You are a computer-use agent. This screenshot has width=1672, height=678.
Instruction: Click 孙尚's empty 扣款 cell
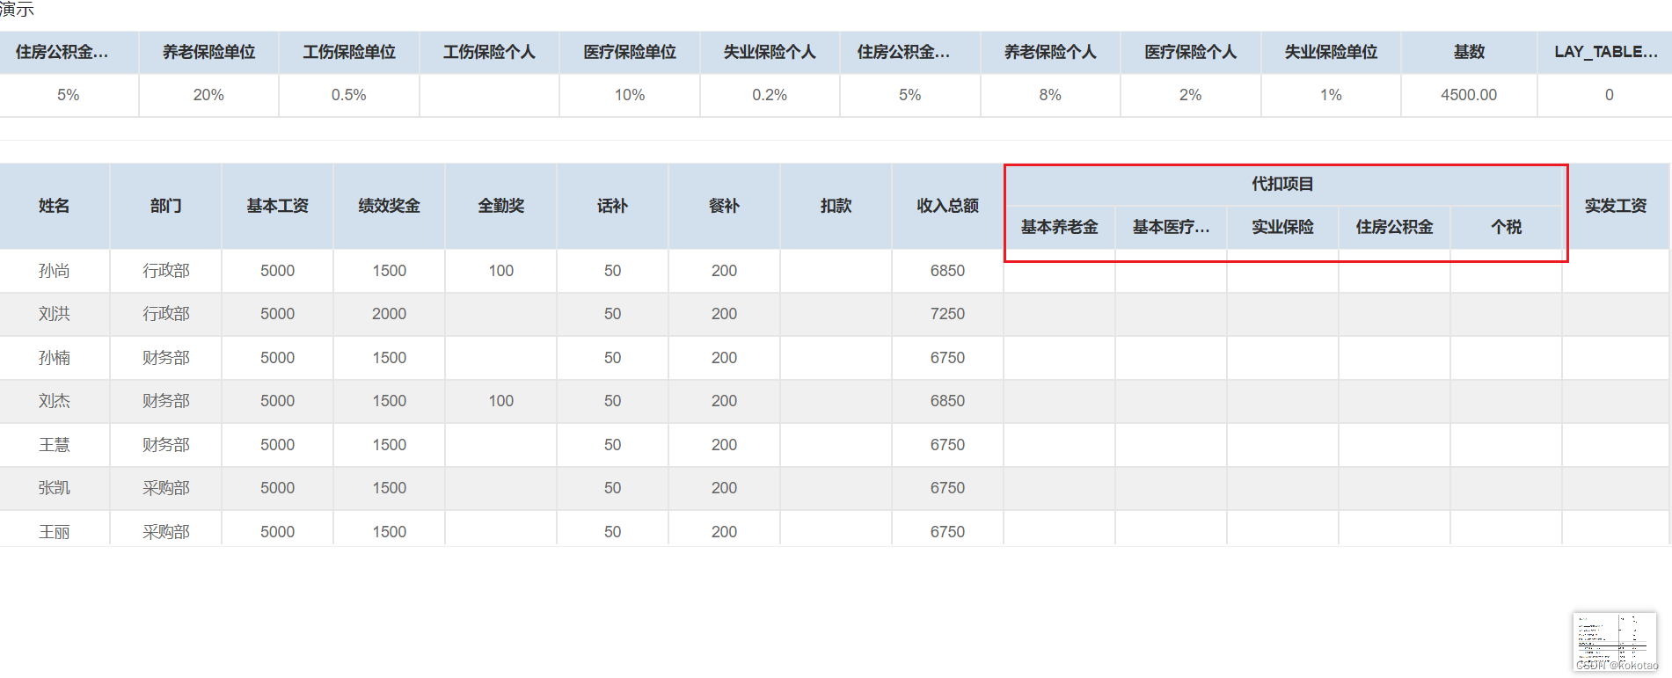coord(836,271)
